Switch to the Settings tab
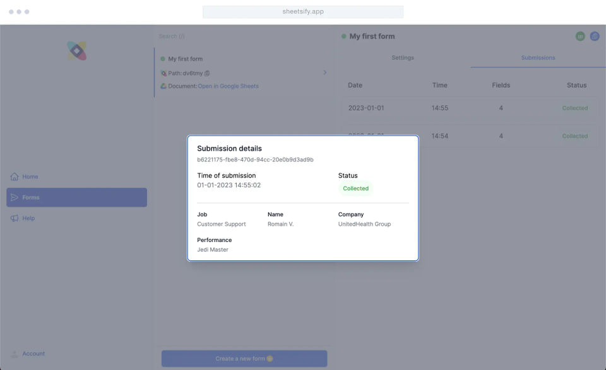This screenshot has width=606, height=370. click(403, 57)
